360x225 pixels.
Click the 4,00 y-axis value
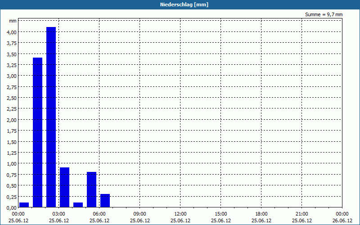[x=12, y=32]
